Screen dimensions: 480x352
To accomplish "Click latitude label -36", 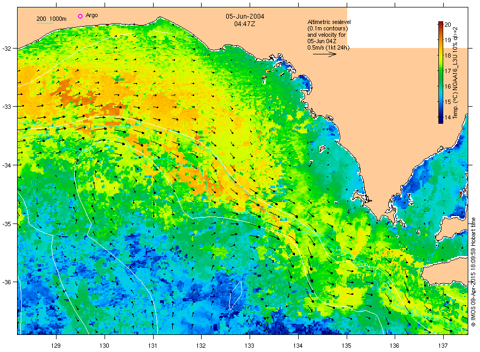I will click(x=7, y=282).
